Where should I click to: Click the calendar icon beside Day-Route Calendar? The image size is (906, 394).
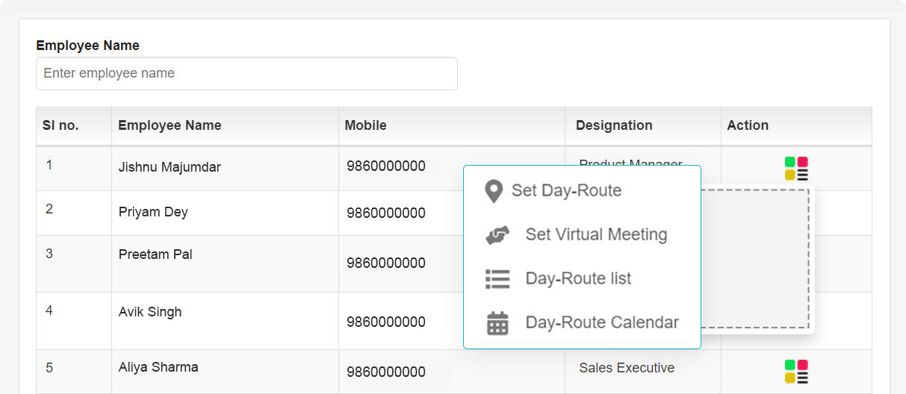[x=497, y=323]
